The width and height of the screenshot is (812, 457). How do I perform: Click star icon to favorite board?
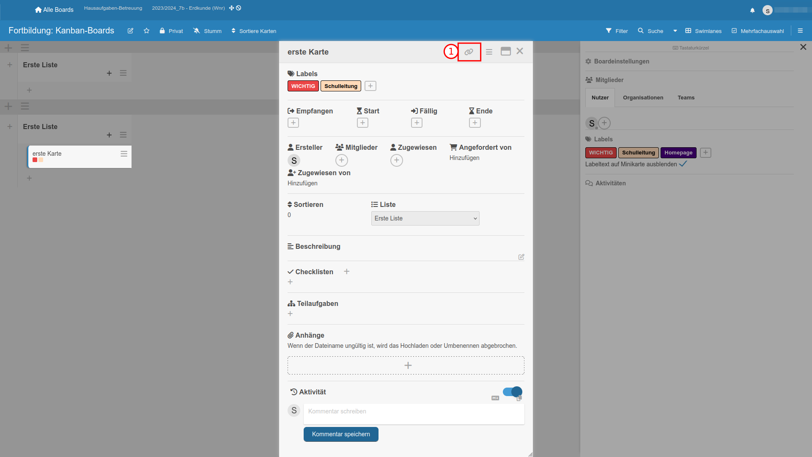pyautogui.click(x=146, y=31)
